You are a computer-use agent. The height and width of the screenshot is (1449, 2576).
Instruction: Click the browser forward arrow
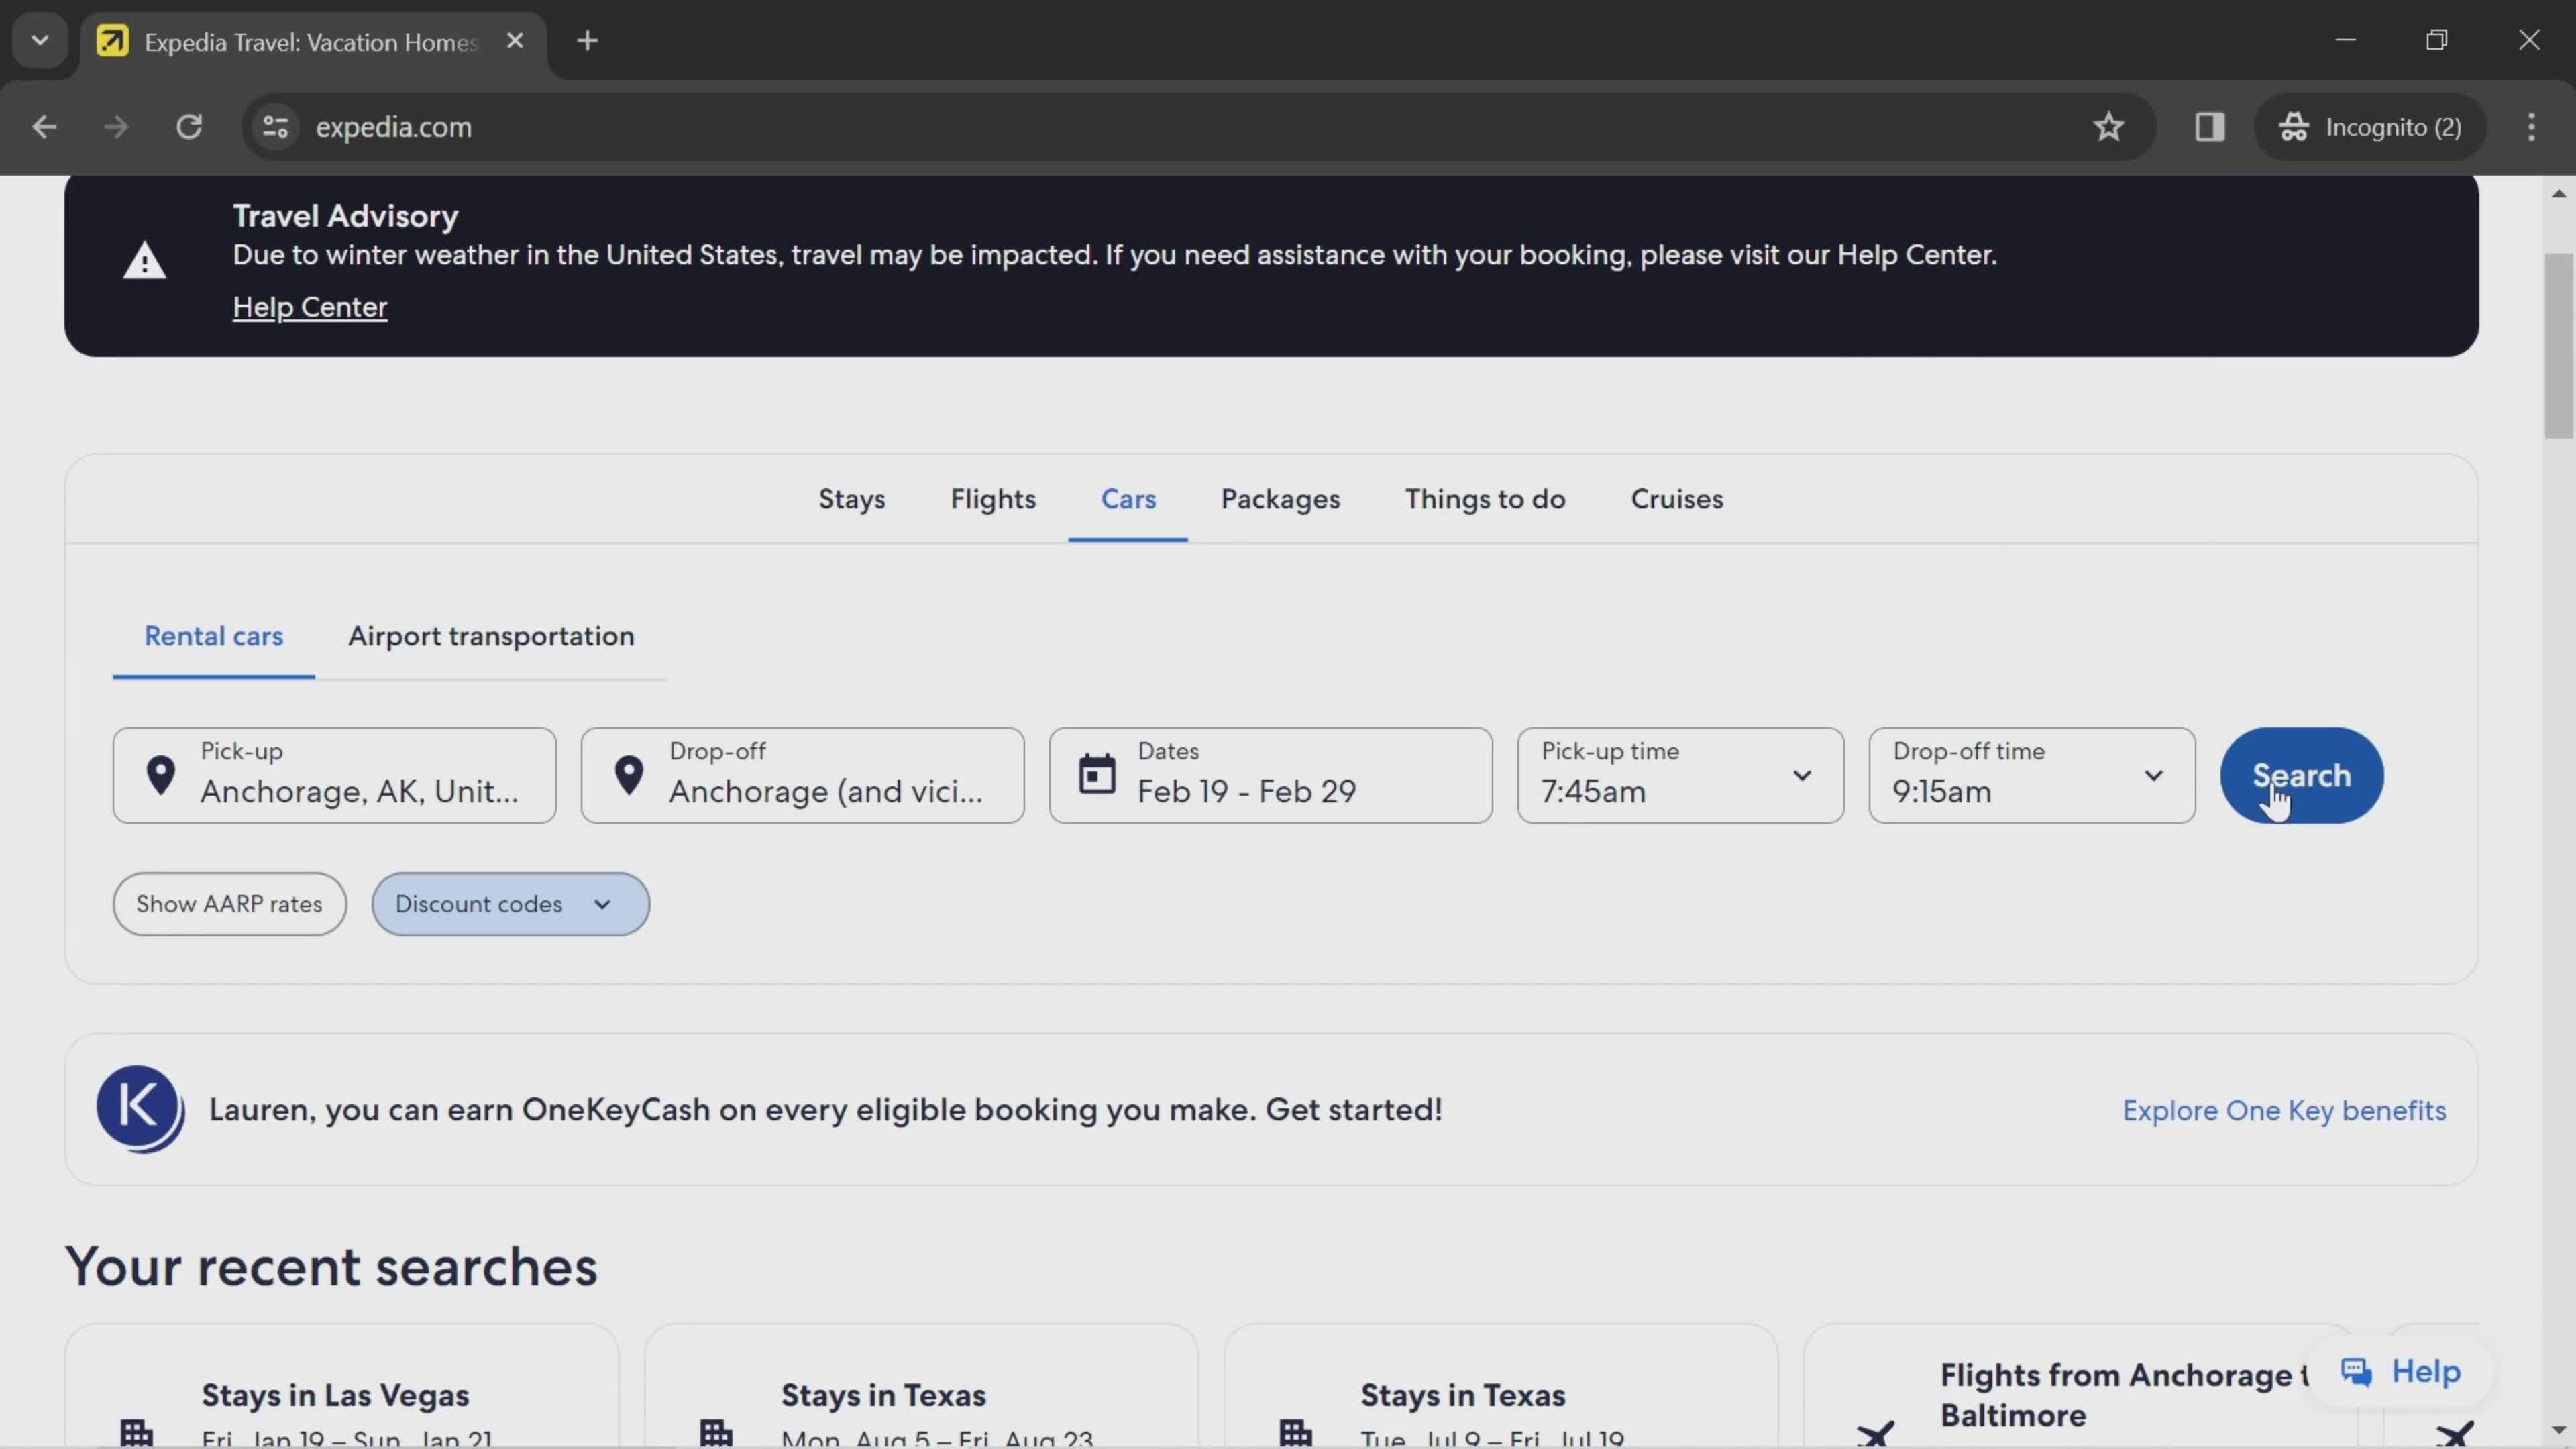coord(116,127)
